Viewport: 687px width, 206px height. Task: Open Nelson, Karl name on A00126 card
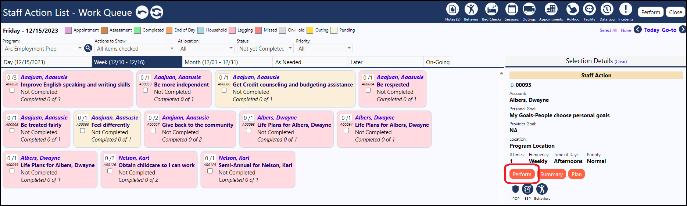[134, 158]
